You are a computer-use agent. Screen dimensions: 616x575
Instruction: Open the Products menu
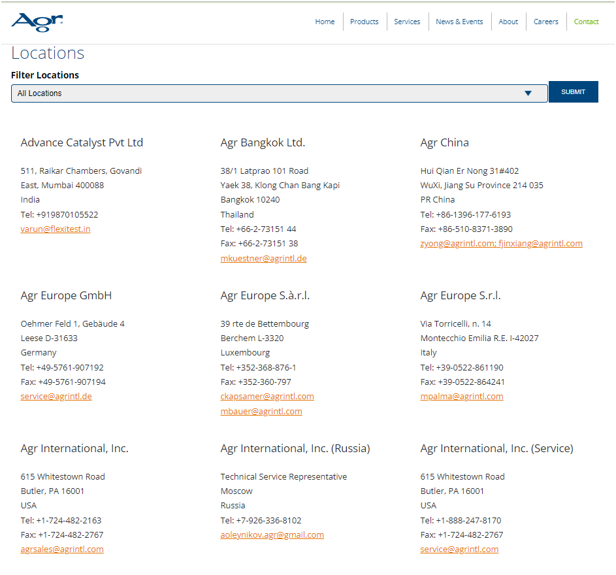click(x=365, y=22)
